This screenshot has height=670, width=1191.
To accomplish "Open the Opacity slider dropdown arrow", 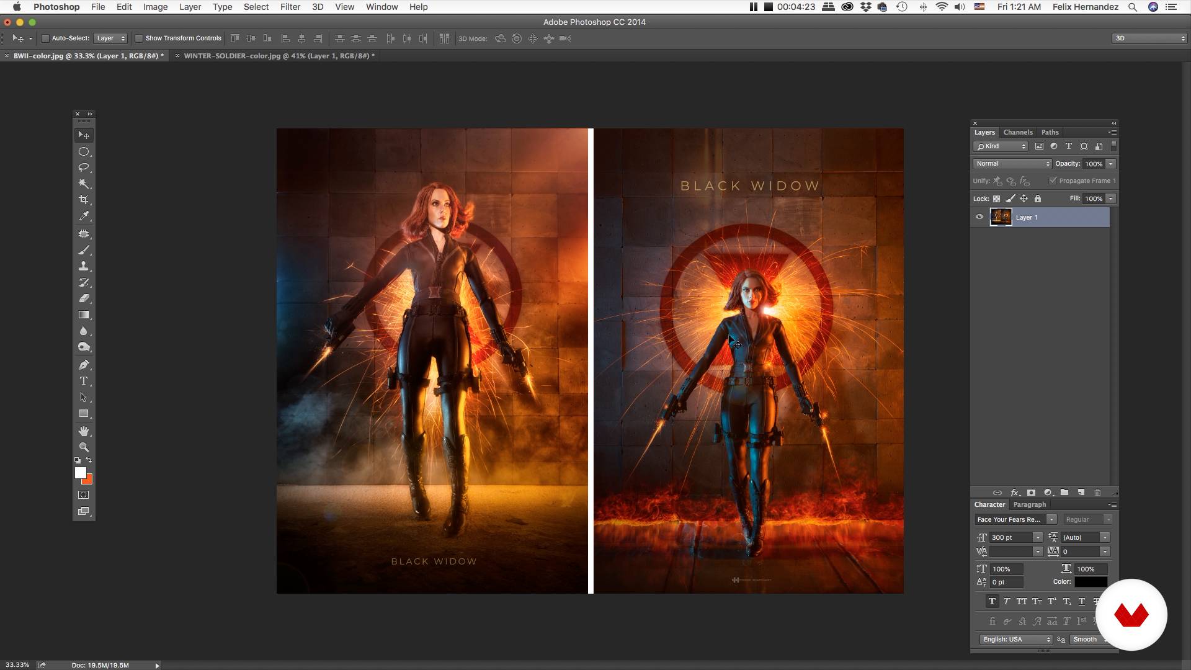I will [x=1110, y=164].
